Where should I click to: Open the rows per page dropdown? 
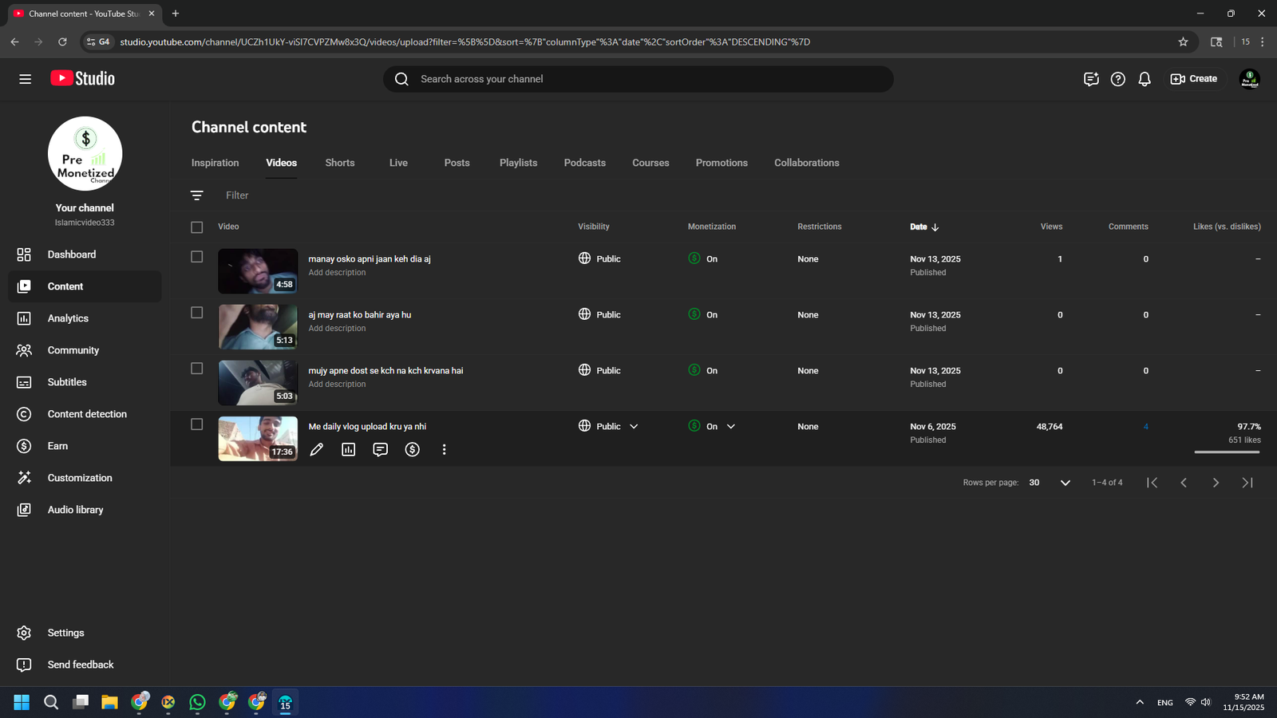[x=1065, y=483]
